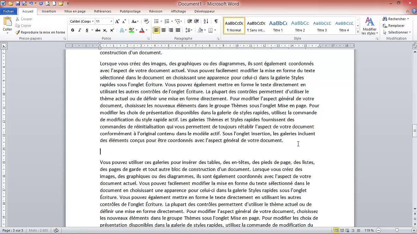Click the text highlight color button
The image size is (417, 234).
131,30
